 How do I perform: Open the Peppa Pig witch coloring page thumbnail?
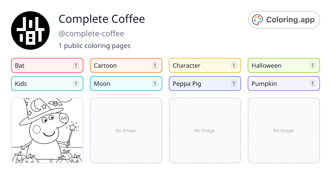47,130
